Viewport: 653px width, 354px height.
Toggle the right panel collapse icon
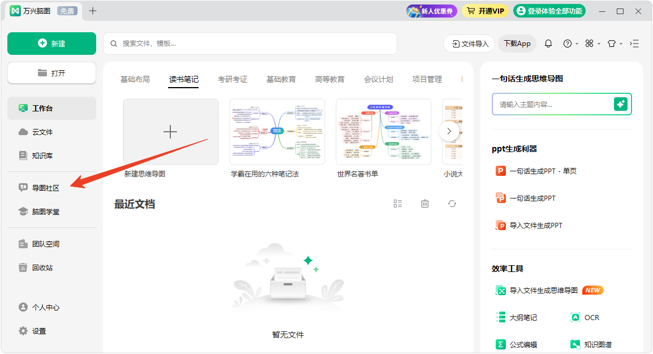[634, 44]
